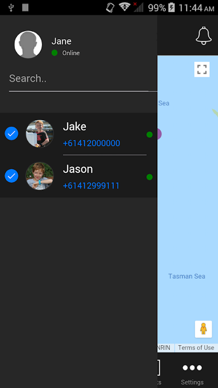Open fullscreen map view icon
218x388 pixels.
click(202, 69)
